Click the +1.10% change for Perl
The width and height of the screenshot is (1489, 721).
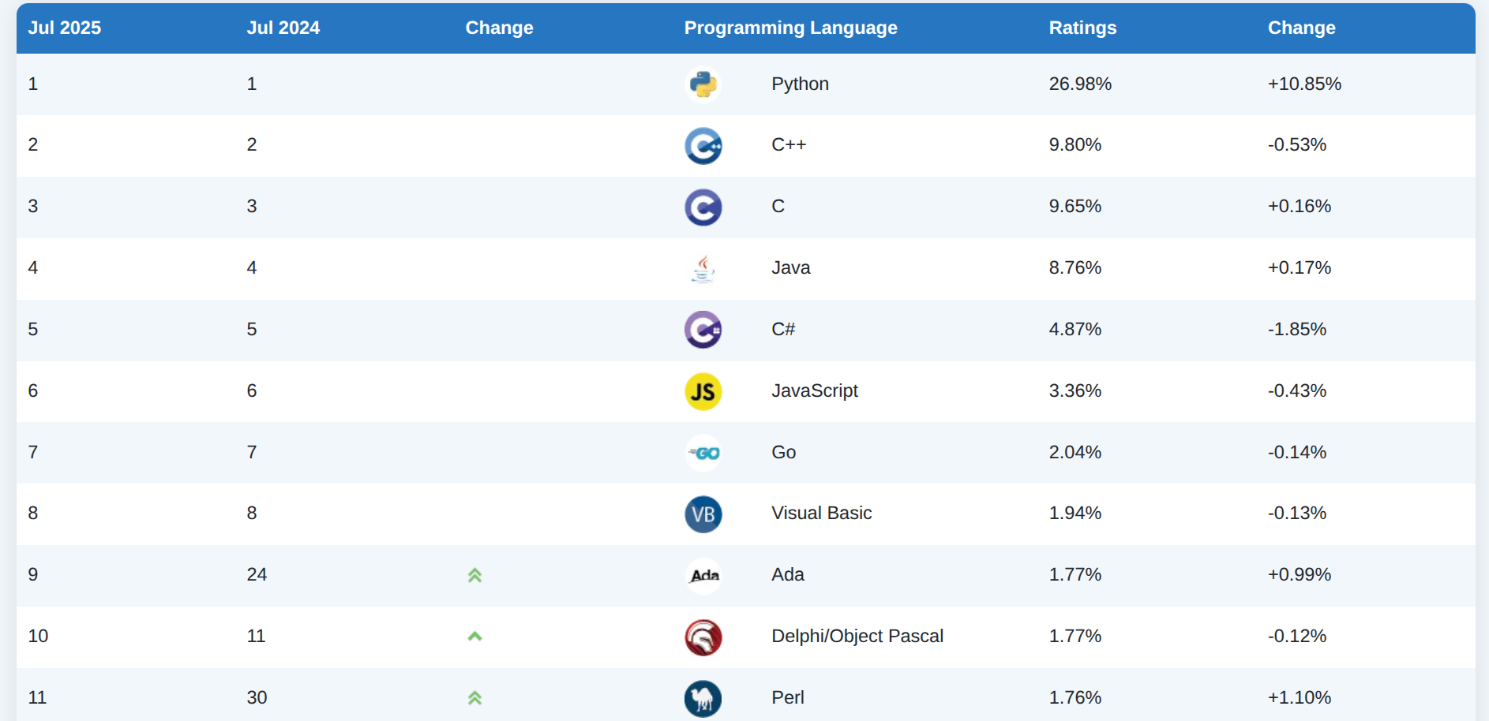click(x=1299, y=697)
